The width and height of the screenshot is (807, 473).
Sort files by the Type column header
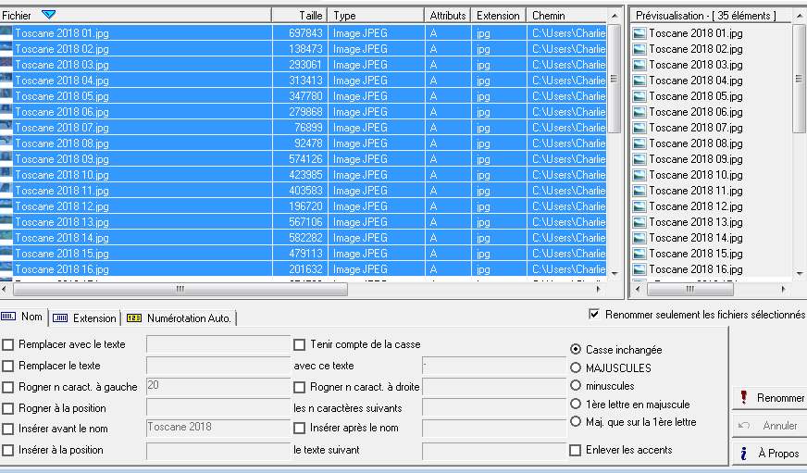click(377, 16)
